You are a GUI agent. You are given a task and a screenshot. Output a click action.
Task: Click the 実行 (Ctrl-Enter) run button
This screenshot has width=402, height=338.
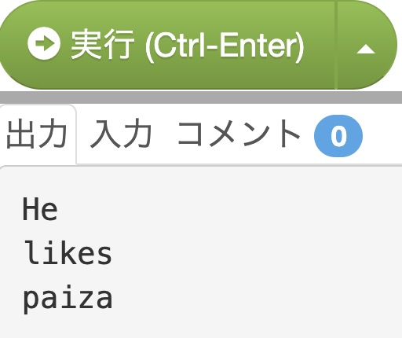tap(167, 45)
